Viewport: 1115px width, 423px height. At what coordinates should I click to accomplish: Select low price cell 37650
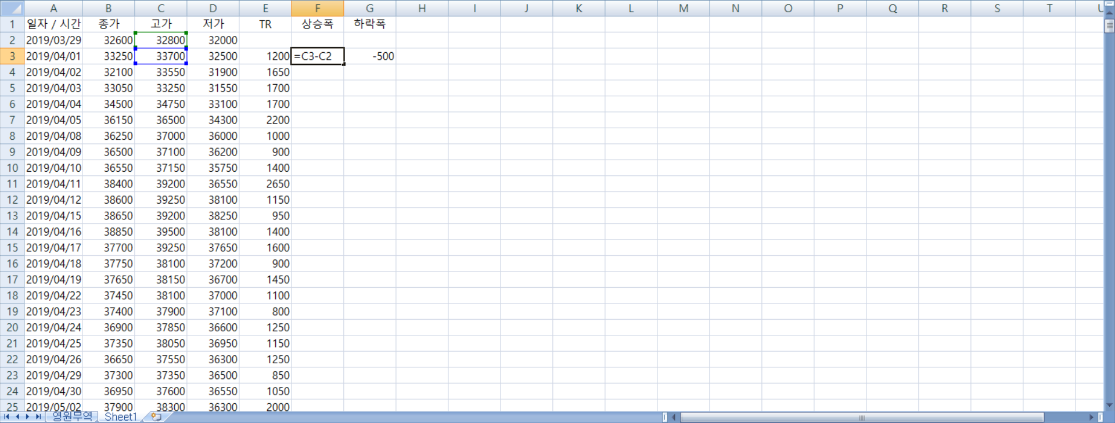pos(213,248)
